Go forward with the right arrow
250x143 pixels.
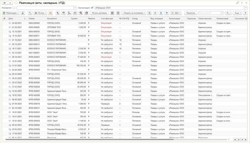point(10,3)
